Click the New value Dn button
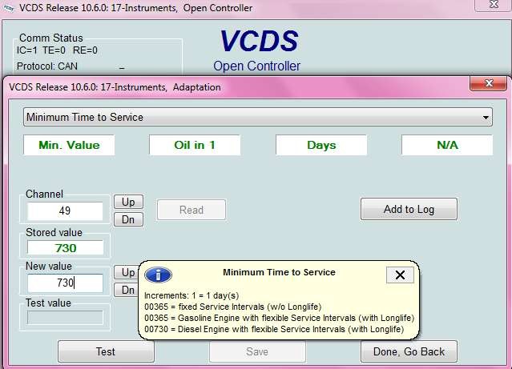512x369 pixels. pos(127,290)
